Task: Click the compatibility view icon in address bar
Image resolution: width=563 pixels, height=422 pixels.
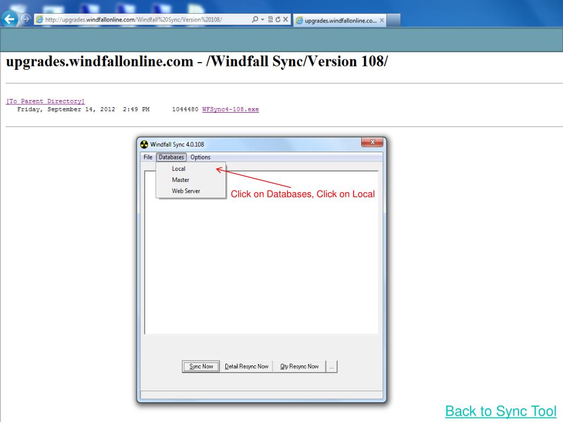Action: coord(271,19)
